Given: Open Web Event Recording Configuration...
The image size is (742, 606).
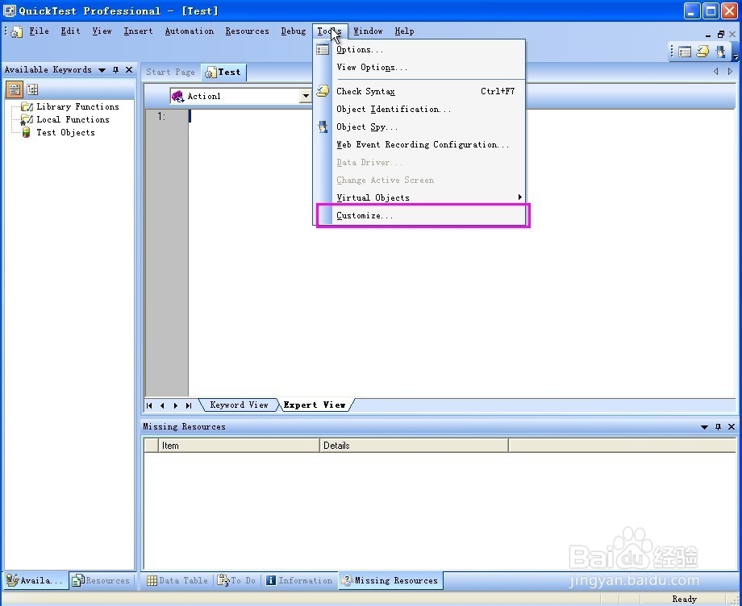Looking at the screenshot, I should click(419, 144).
